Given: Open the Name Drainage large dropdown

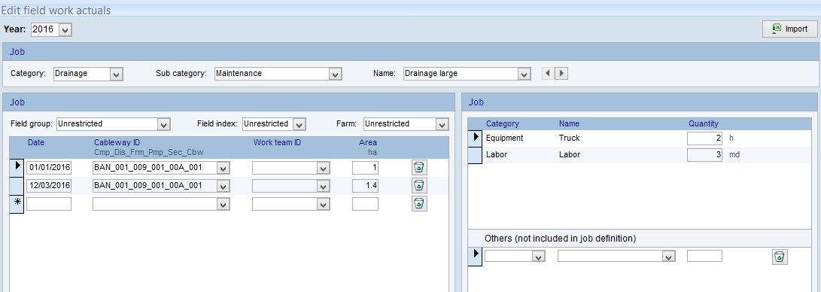Looking at the screenshot, I should pyautogui.click(x=524, y=74).
